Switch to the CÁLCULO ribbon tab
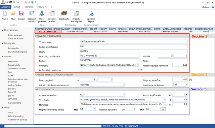This screenshot has width=215, height=128. [42, 7]
